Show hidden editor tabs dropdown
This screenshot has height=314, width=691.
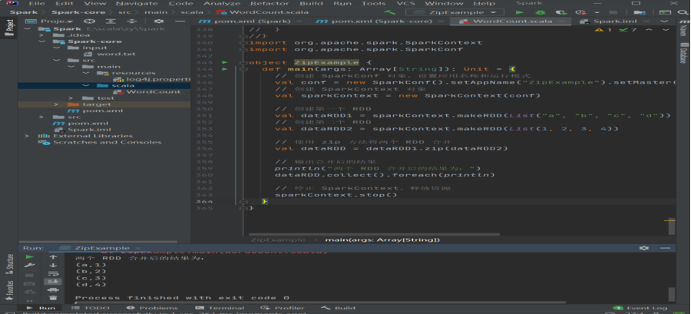[x=665, y=21]
